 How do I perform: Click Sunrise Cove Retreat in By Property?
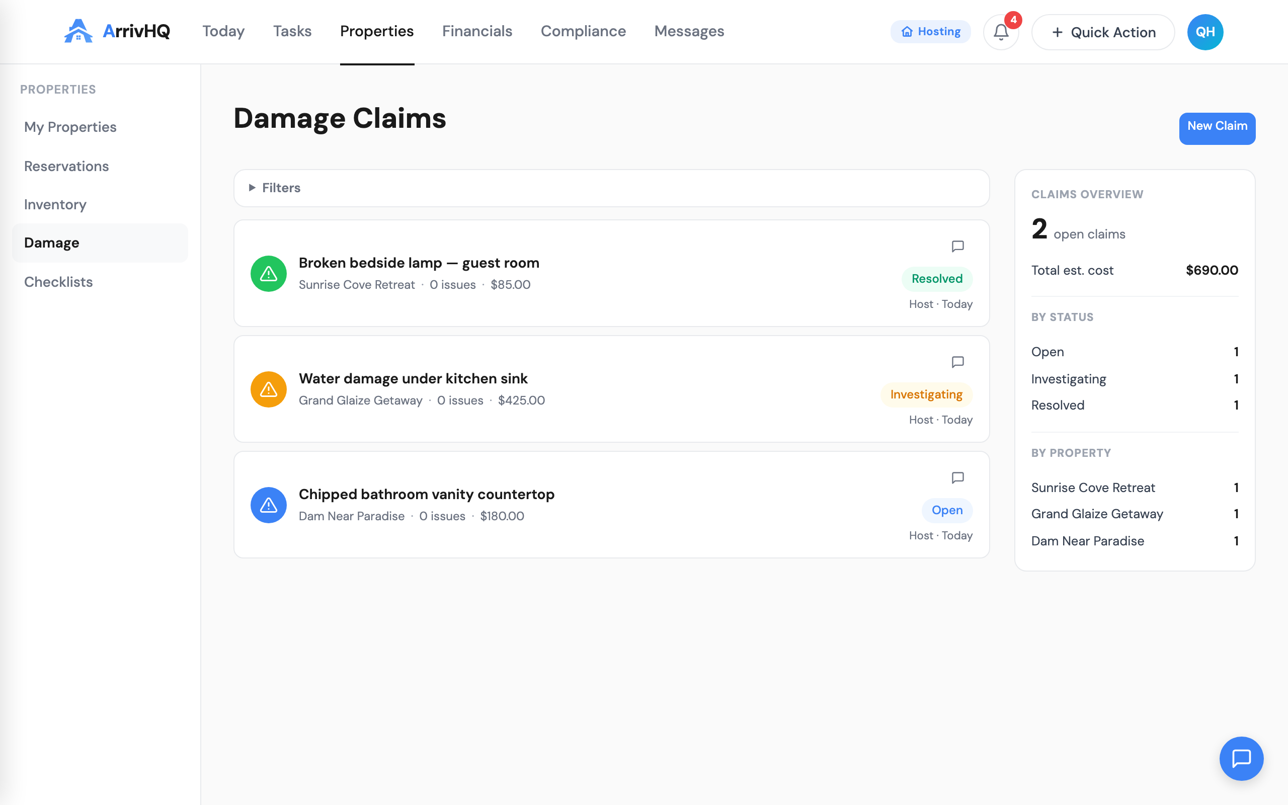1135,488
